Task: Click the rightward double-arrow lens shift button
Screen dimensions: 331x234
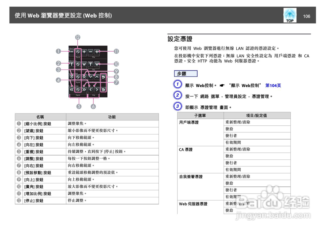Action: tap(84, 89)
